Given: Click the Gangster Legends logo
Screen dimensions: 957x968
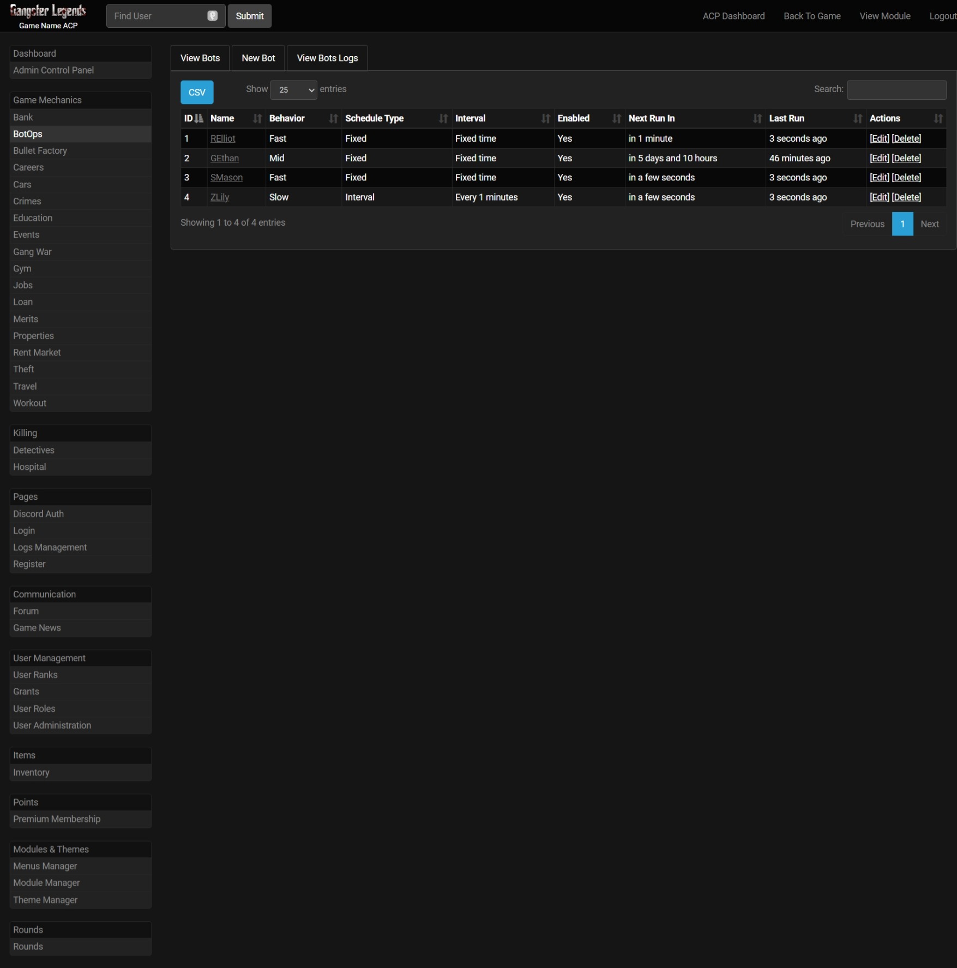Looking at the screenshot, I should pyautogui.click(x=48, y=11).
